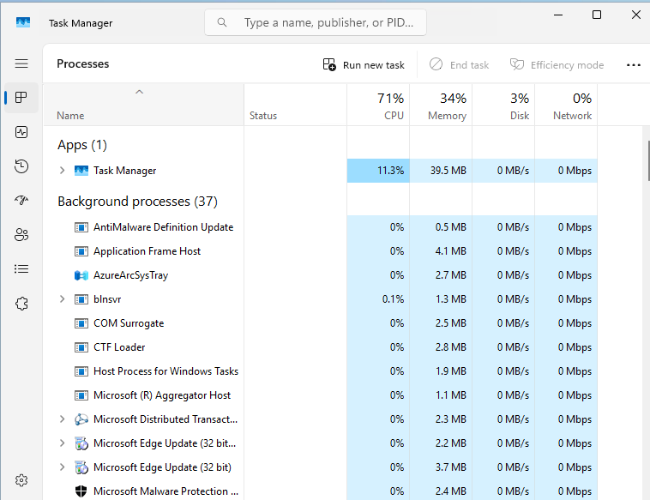Image resolution: width=650 pixels, height=500 pixels.
Task: Sort by the Status column header
Action: 295,105
